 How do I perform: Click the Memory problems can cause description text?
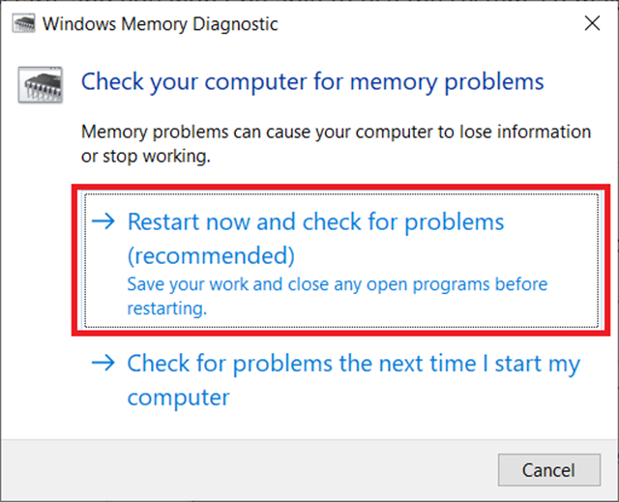[335, 132]
